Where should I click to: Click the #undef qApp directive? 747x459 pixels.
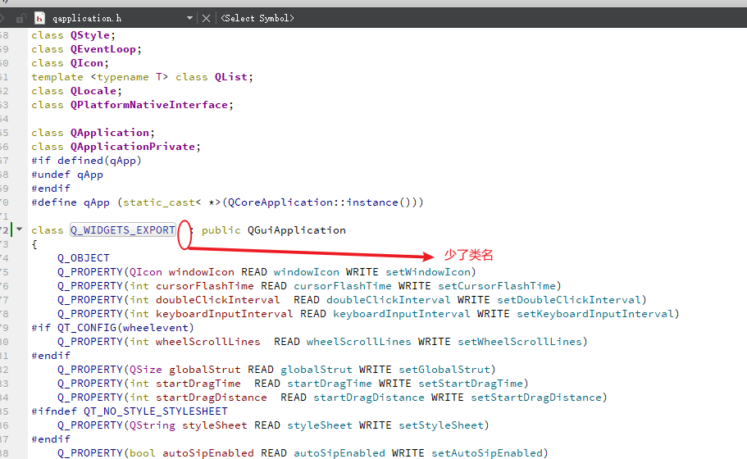[x=67, y=175]
